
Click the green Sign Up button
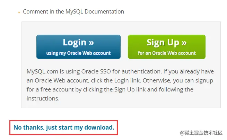[x=167, y=47]
